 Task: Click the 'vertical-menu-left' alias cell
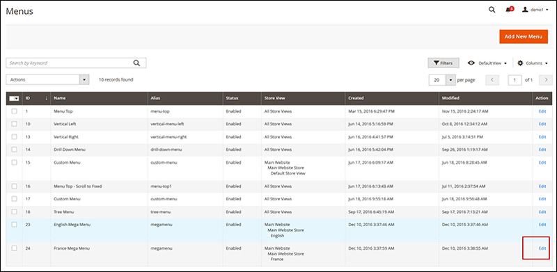(167, 124)
